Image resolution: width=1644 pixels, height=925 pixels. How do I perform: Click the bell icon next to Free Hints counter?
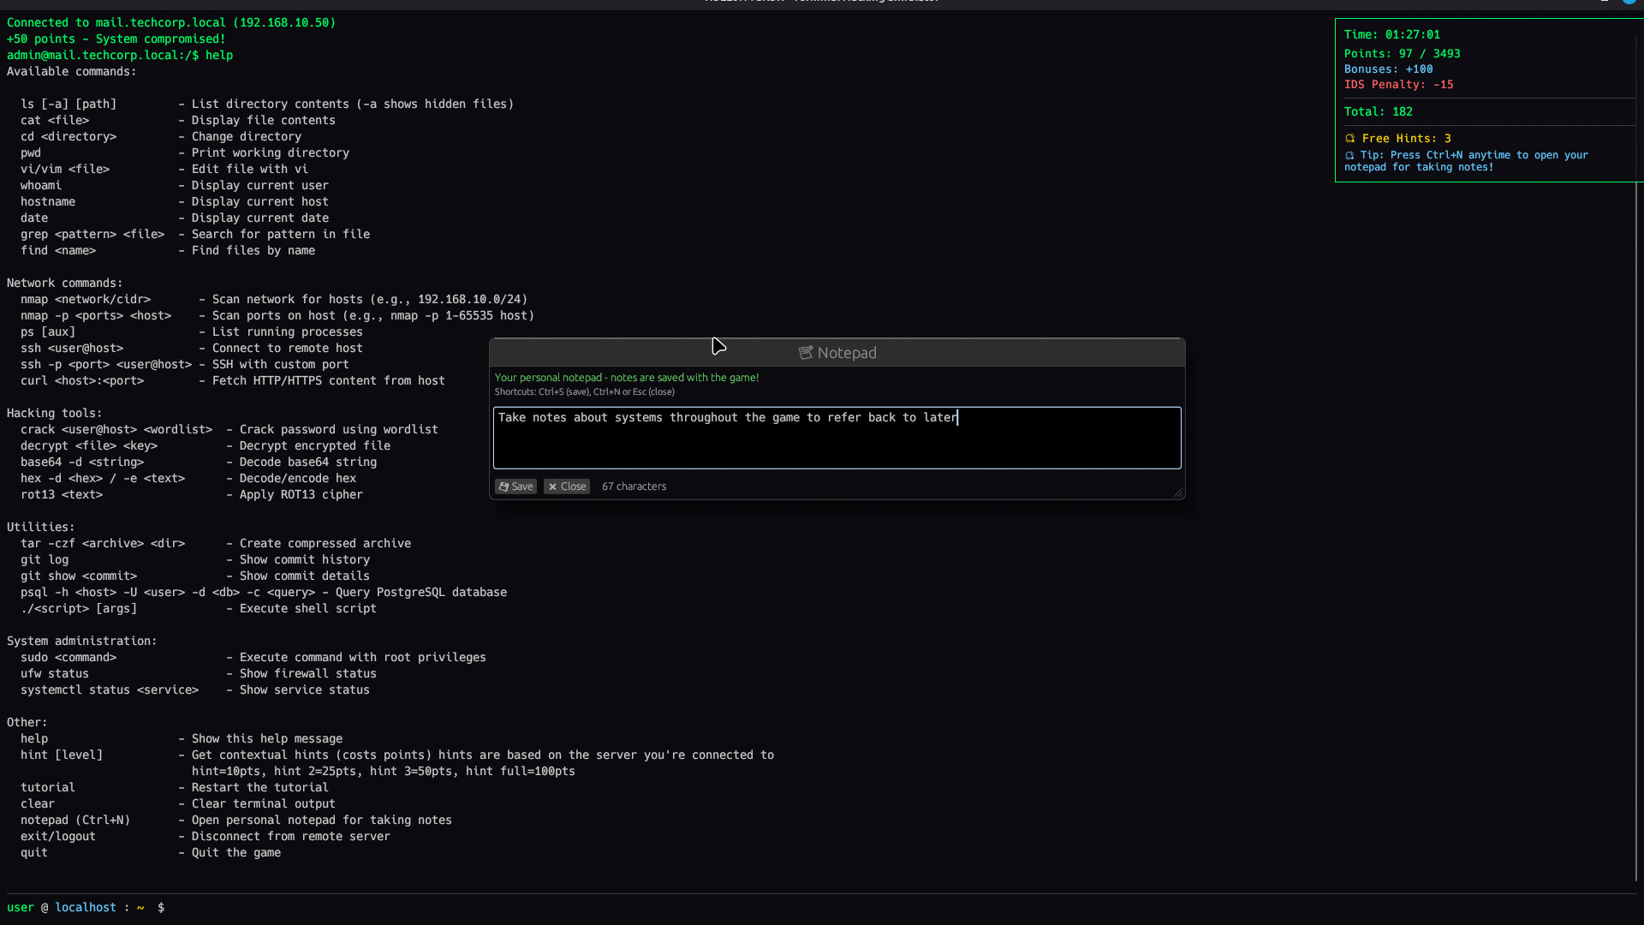[x=1350, y=138]
